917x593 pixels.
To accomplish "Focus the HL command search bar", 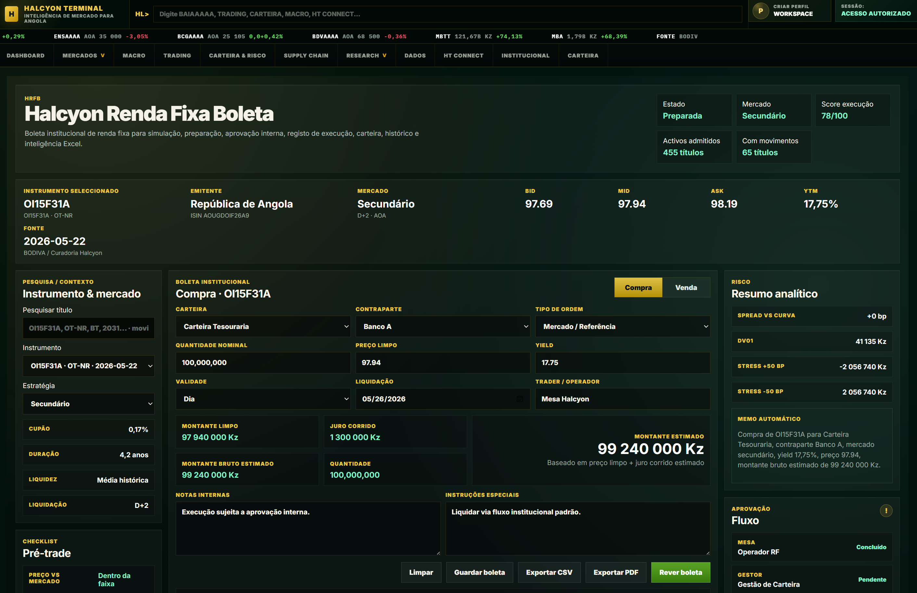I will (x=448, y=14).
